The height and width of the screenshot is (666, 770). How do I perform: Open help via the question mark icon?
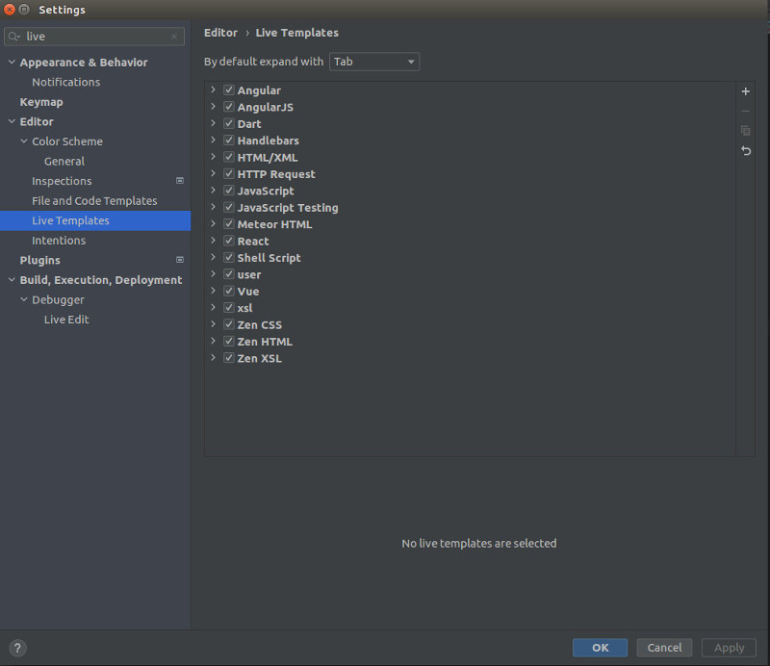pos(16,648)
